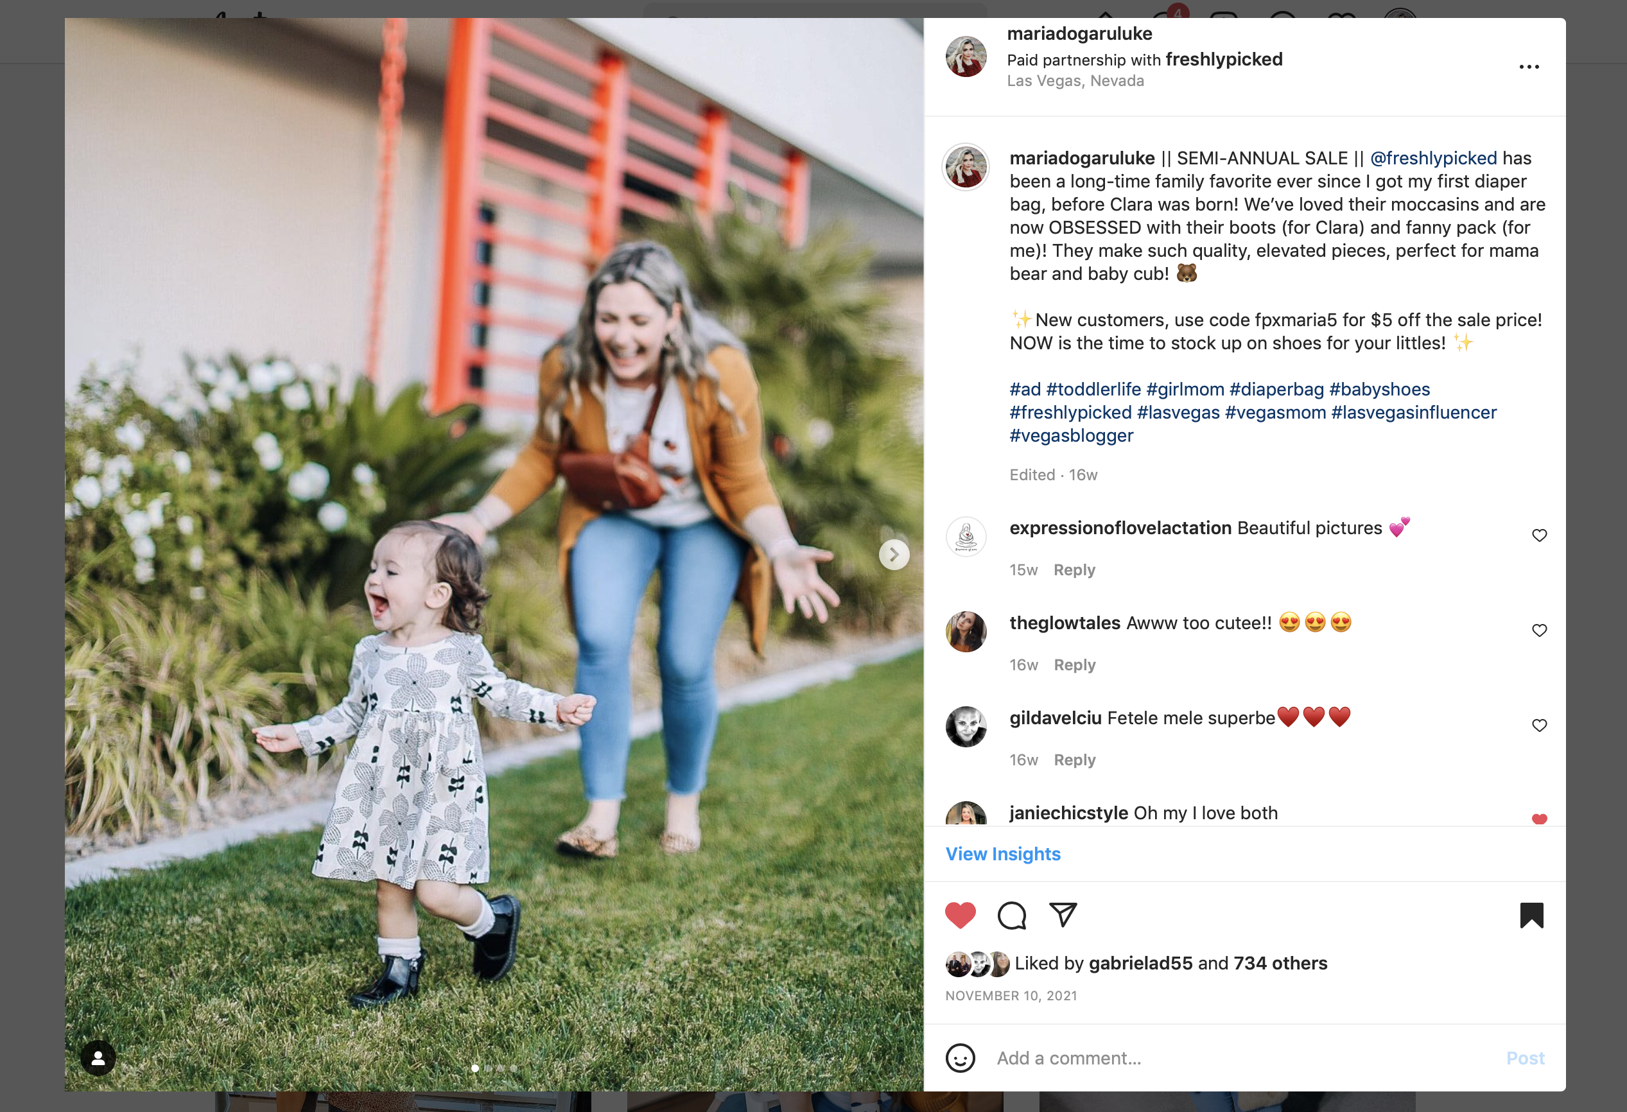Unlike the post via red heart icon

960,916
